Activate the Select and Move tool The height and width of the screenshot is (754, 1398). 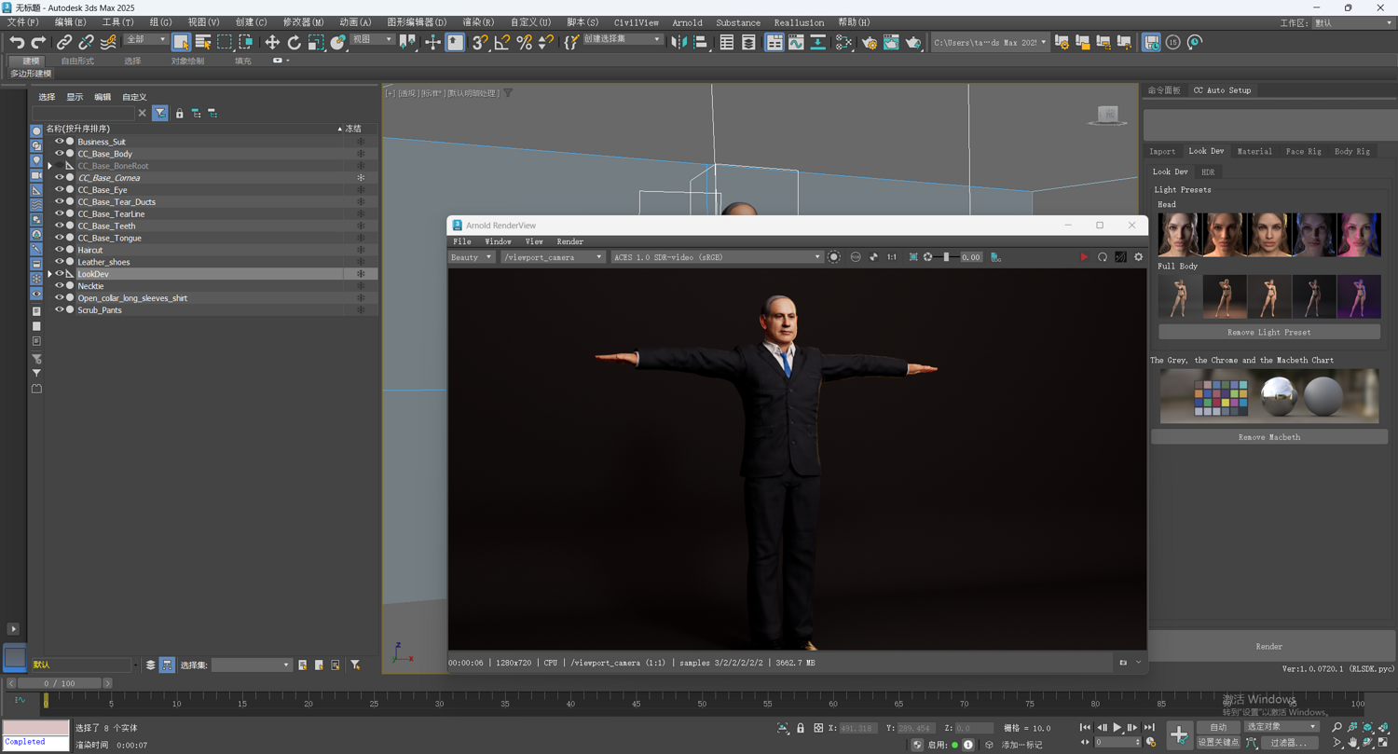pos(272,42)
